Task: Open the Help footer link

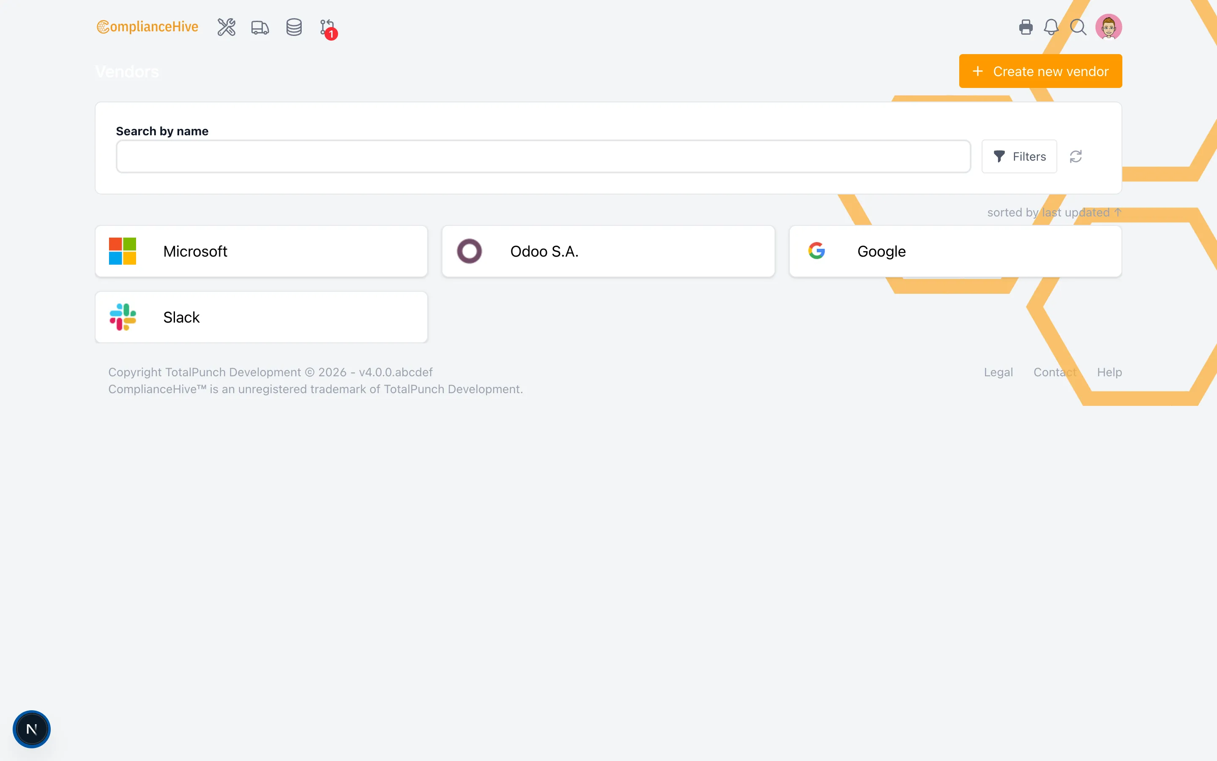Action: click(x=1109, y=372)
